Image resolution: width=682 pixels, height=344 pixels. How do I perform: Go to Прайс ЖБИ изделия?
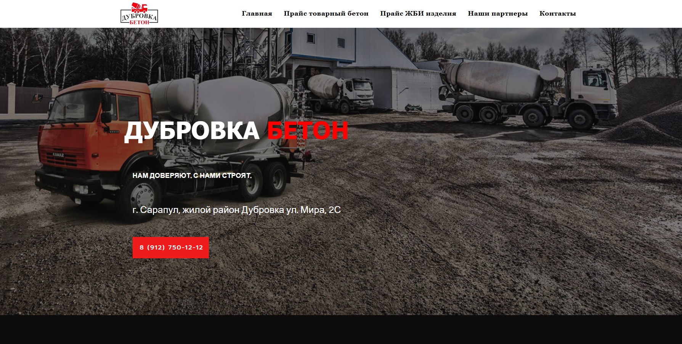coord(418,14)
